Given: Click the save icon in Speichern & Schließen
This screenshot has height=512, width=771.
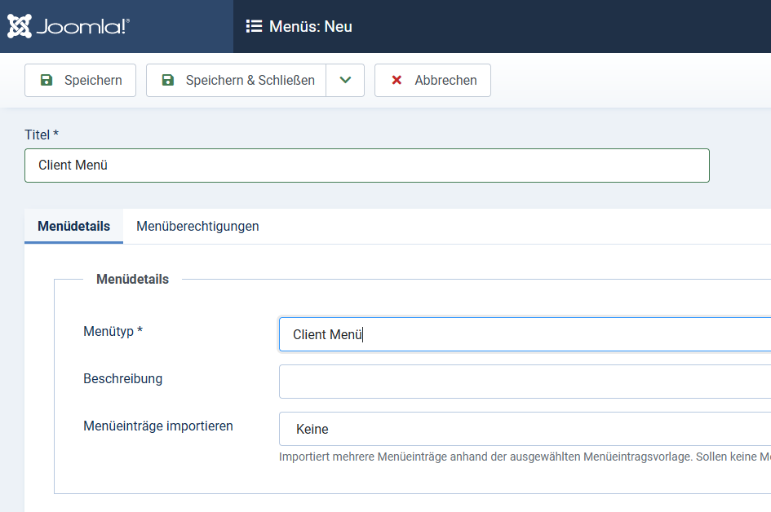Looking at the screenshot, I should [x=168, y=80].
